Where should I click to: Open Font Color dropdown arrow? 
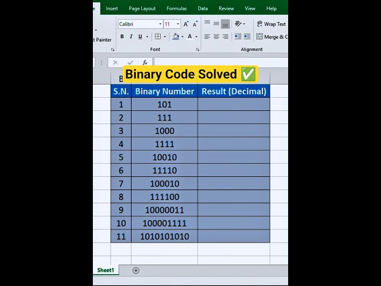[x=196, y=37]
